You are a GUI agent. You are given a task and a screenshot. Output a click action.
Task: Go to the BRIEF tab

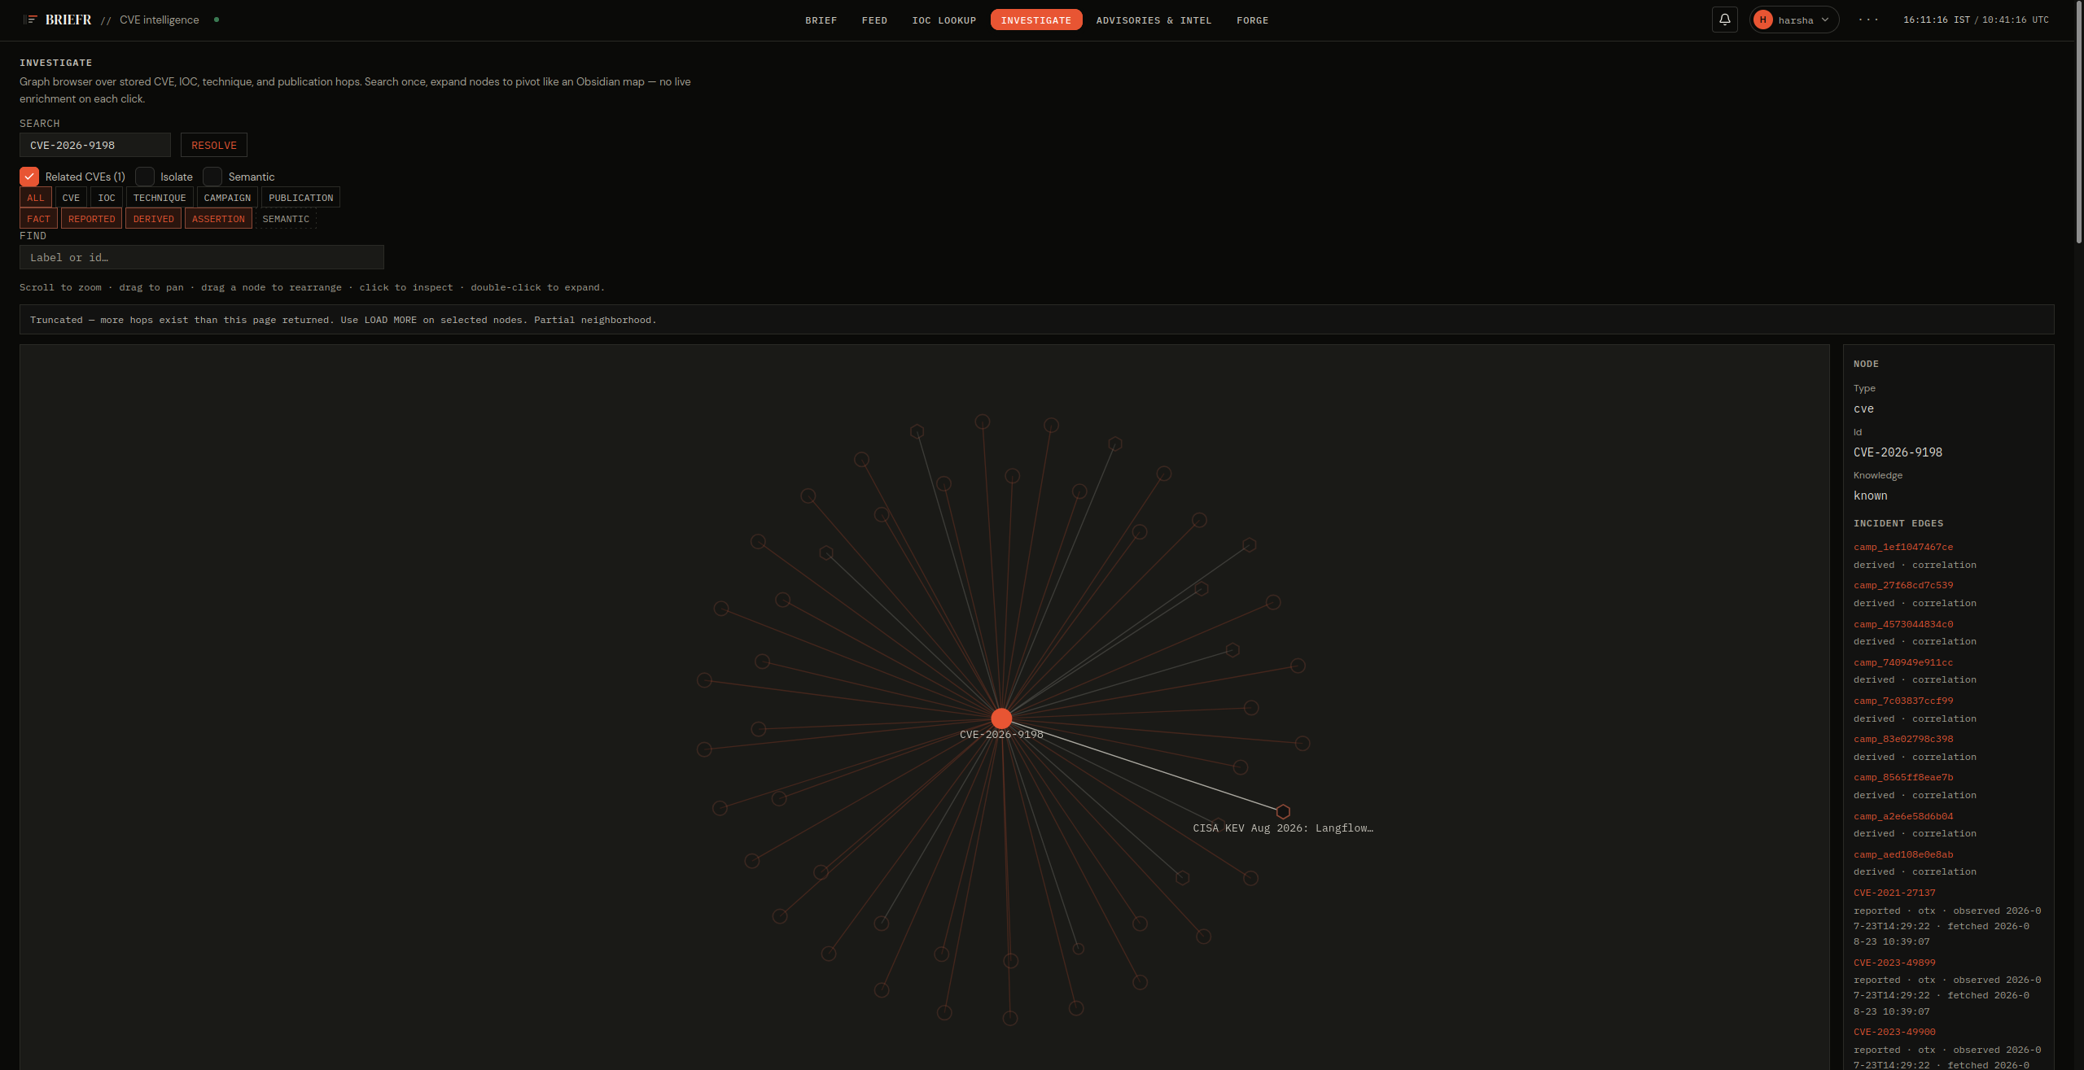pos(821,20)
